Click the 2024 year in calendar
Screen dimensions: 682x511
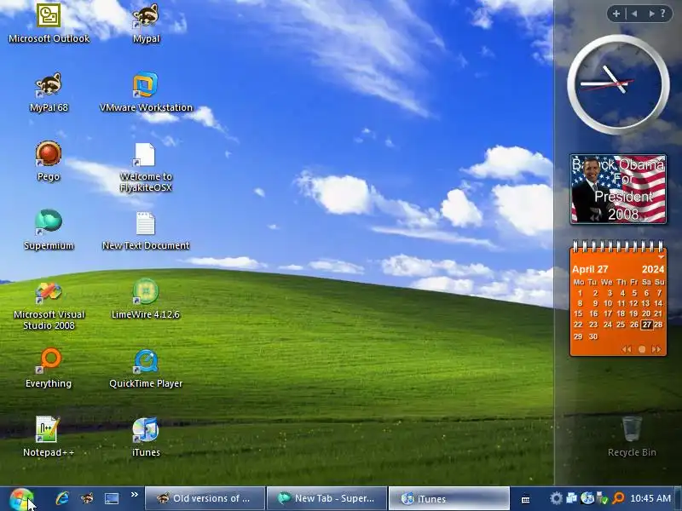[653, 269]
